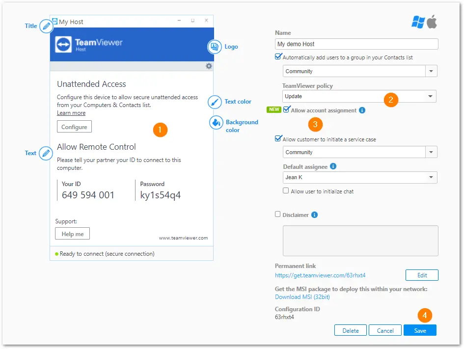The width and height of the screenshot is (464, 349).
Task: Click the Text label beside pencil
Action: click(x=30, y=153)
